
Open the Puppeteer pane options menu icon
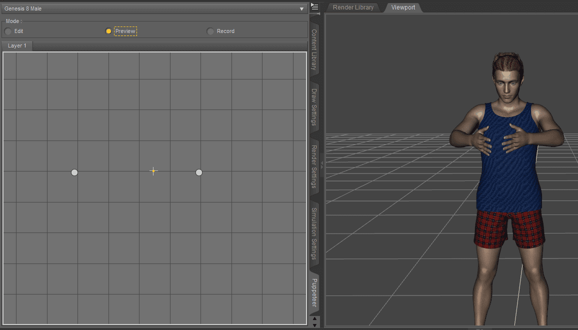click(314, 6)
